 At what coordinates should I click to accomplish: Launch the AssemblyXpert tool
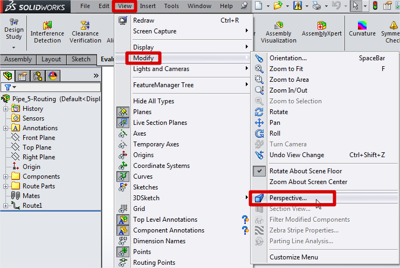coord(322,25)
